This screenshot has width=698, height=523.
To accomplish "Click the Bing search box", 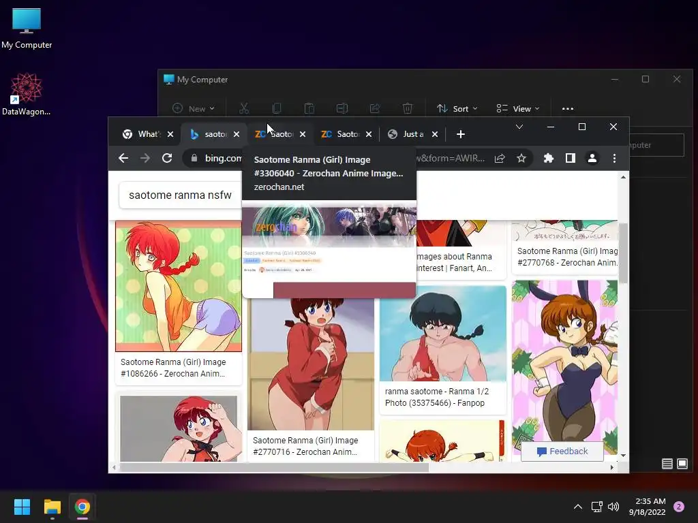I will (x=180, y=195).
